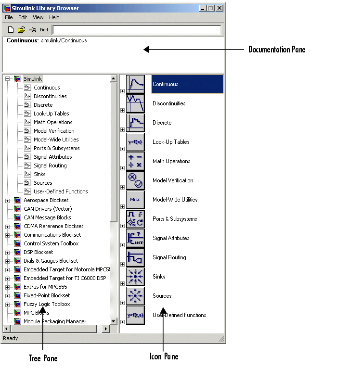
Task: Open the Help menu
Action: click(54, 17)
